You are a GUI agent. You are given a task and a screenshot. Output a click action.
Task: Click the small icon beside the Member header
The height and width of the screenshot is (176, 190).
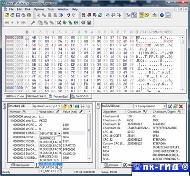pyautogui.click(x=24, y=112)
